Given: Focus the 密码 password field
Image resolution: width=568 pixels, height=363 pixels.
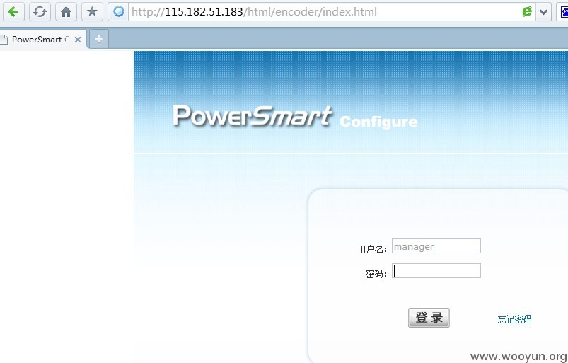Looking at the screenshot, I should [436, 270].
